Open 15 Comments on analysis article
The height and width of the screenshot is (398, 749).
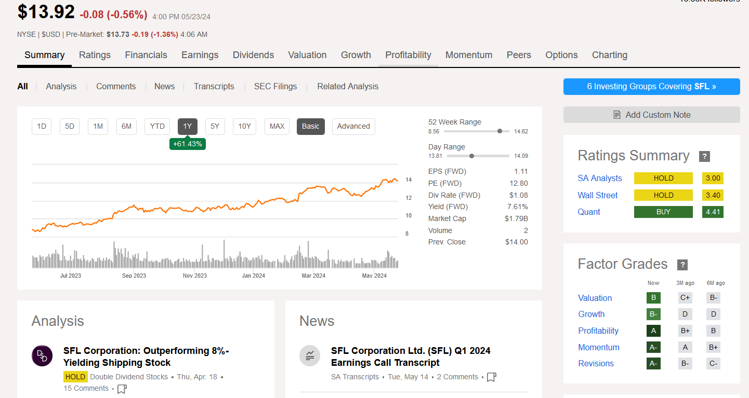click(86, 388)
